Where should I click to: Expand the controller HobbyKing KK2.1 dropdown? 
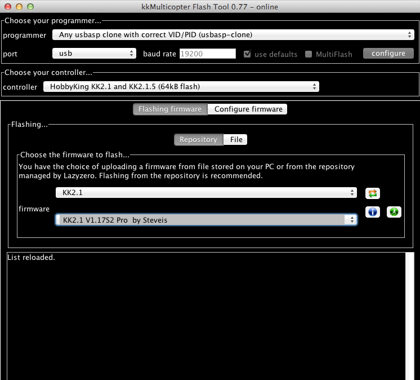(181, 87)
